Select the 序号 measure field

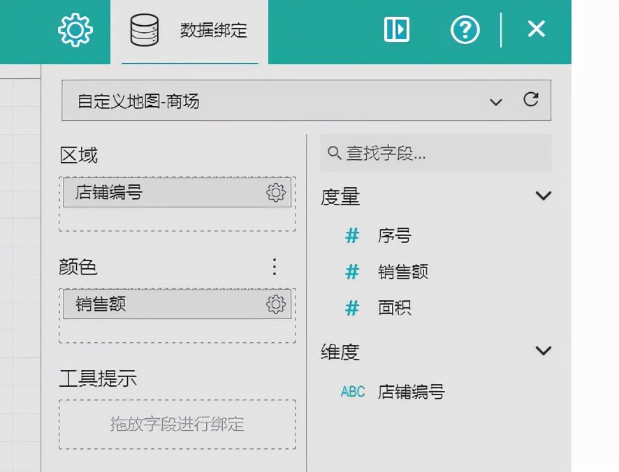pos(395,236)
